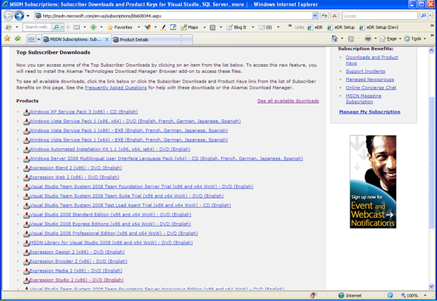Run search with the Google magnifier button
The image size is (437, 301).
coord(423,16)
